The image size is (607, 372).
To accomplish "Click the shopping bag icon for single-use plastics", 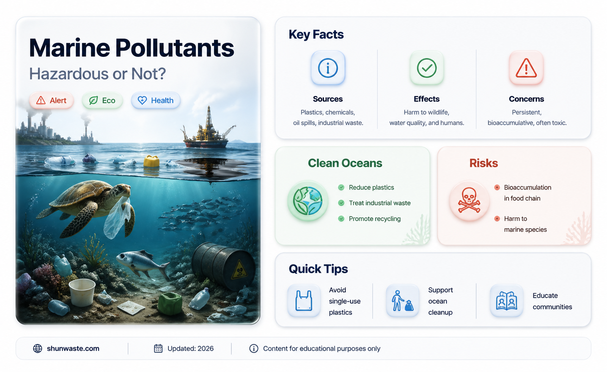I will tap(304, 301).
